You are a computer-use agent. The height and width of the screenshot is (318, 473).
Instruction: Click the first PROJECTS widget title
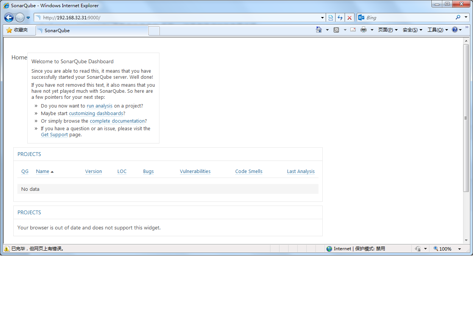click(29, 154)
